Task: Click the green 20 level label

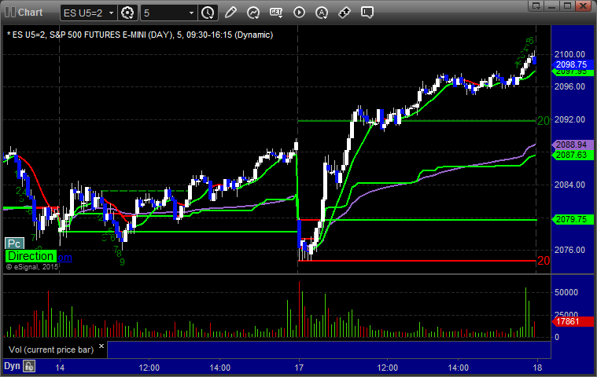Action: (x=544, y=121)
